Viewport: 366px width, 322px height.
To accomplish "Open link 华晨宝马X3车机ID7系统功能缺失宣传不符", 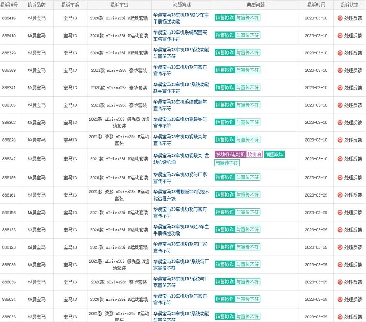I will (181, 88).
